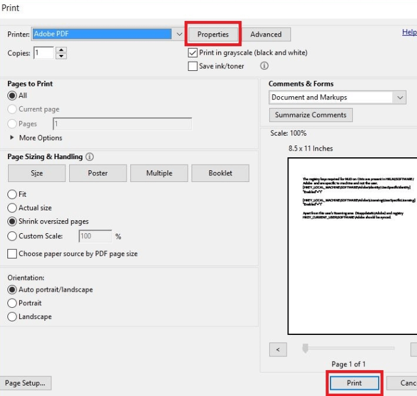Click the Page Sizing & Handling info icon
The height and width of the screenshot is (396, 417).
[90, 157]
